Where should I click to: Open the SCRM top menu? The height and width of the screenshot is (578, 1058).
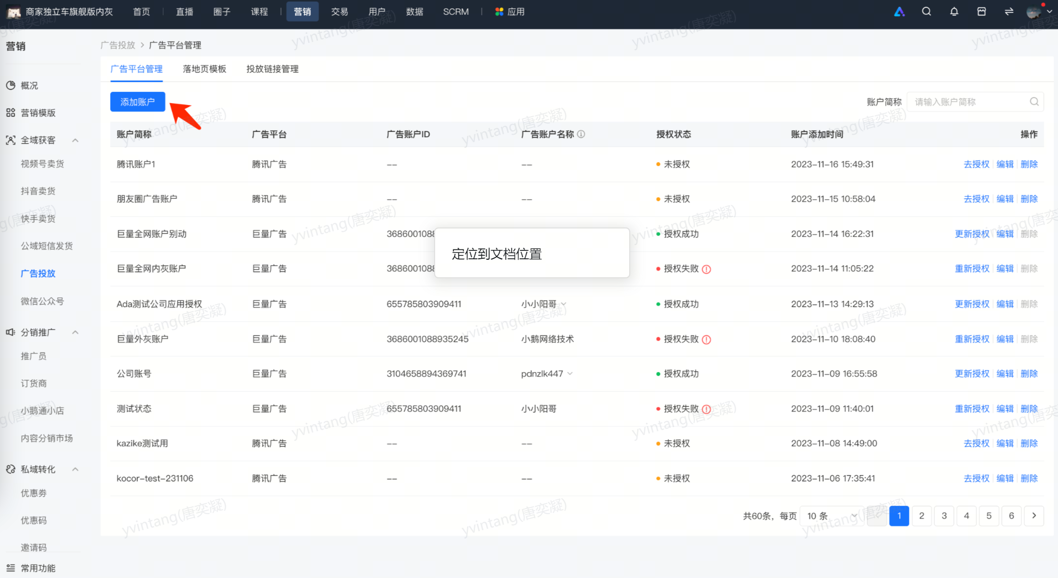point(456,12)
